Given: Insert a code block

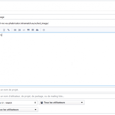Looking at the screenshot, I should point(24,30).
